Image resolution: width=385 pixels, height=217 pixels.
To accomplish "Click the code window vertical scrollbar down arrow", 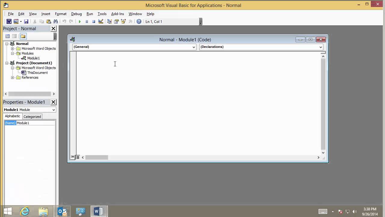I will pos(323,153).
